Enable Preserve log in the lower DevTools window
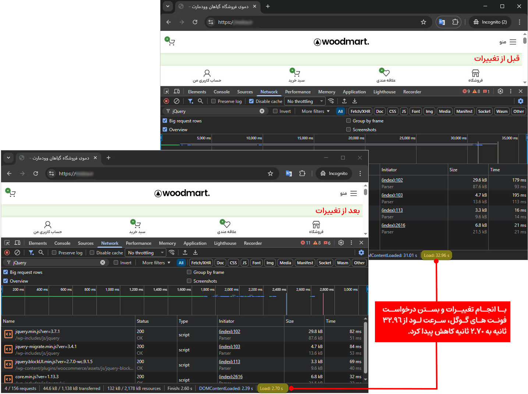Image resolution: width=528 pixels, height=394 pixels. pyautogui.click(x=54, y=252)
